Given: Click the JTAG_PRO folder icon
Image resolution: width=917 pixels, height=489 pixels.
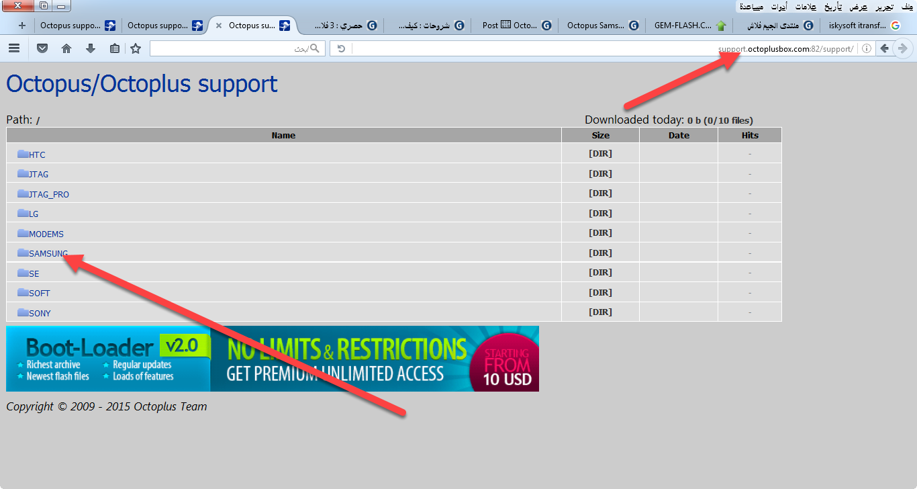Looking at the screenshot, I should click(23, 193).
